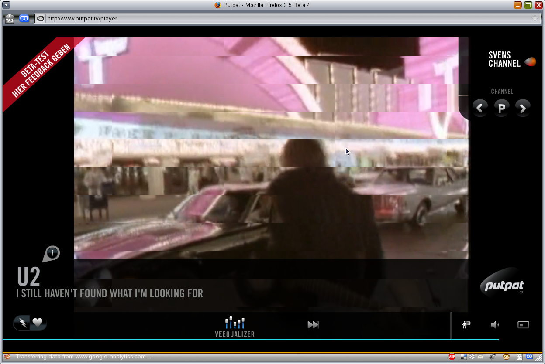Click the heart favorite button
Viewport: 545px width, 364px height.
pyautogui.click(x=38, y=323)
